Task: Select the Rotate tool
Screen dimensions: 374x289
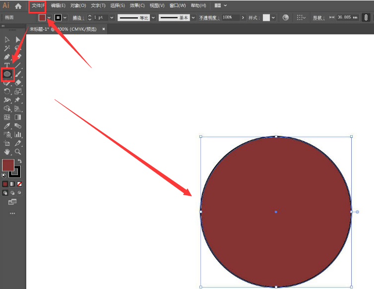Action: click(7, 91)
